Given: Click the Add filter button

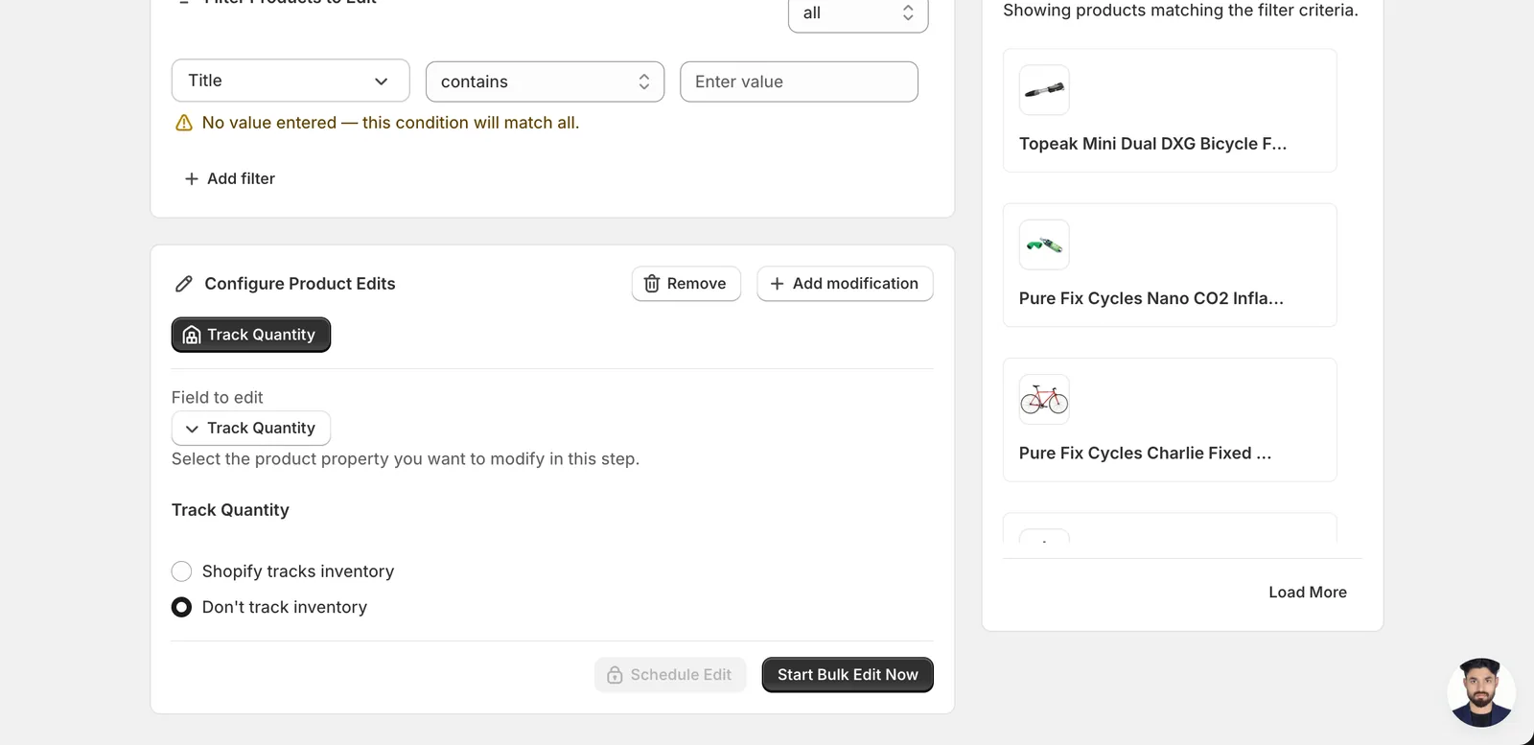Looking at the screenshot, I should click(229, 178).
